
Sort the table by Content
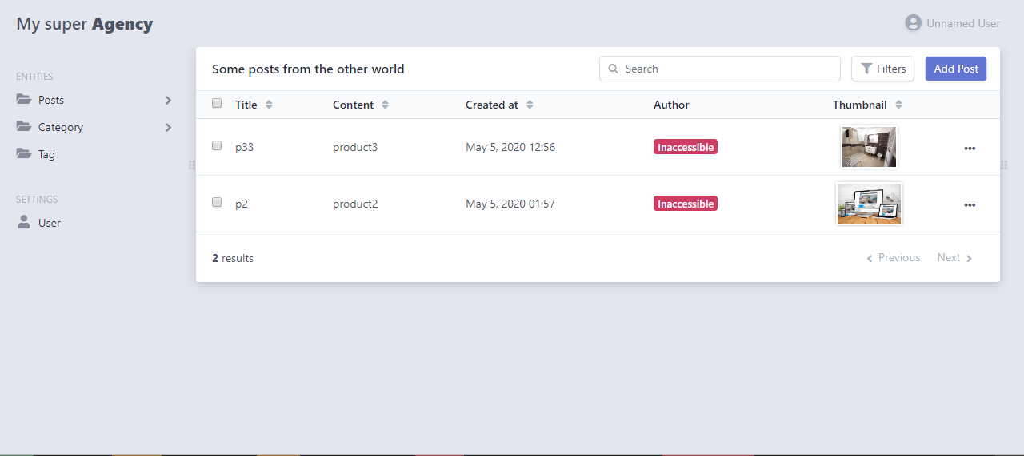[361, 105]
